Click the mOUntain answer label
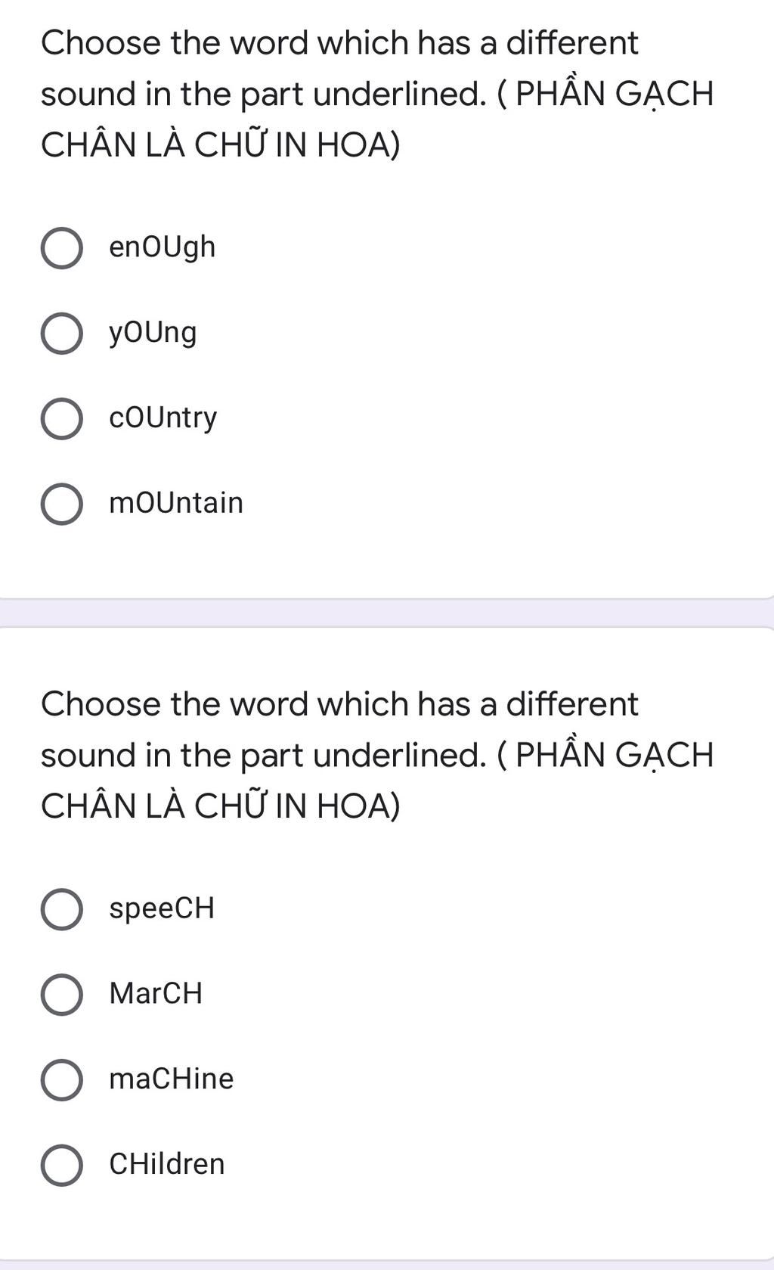The width and height of the screenshot is (774, 1270). (176, 503)
